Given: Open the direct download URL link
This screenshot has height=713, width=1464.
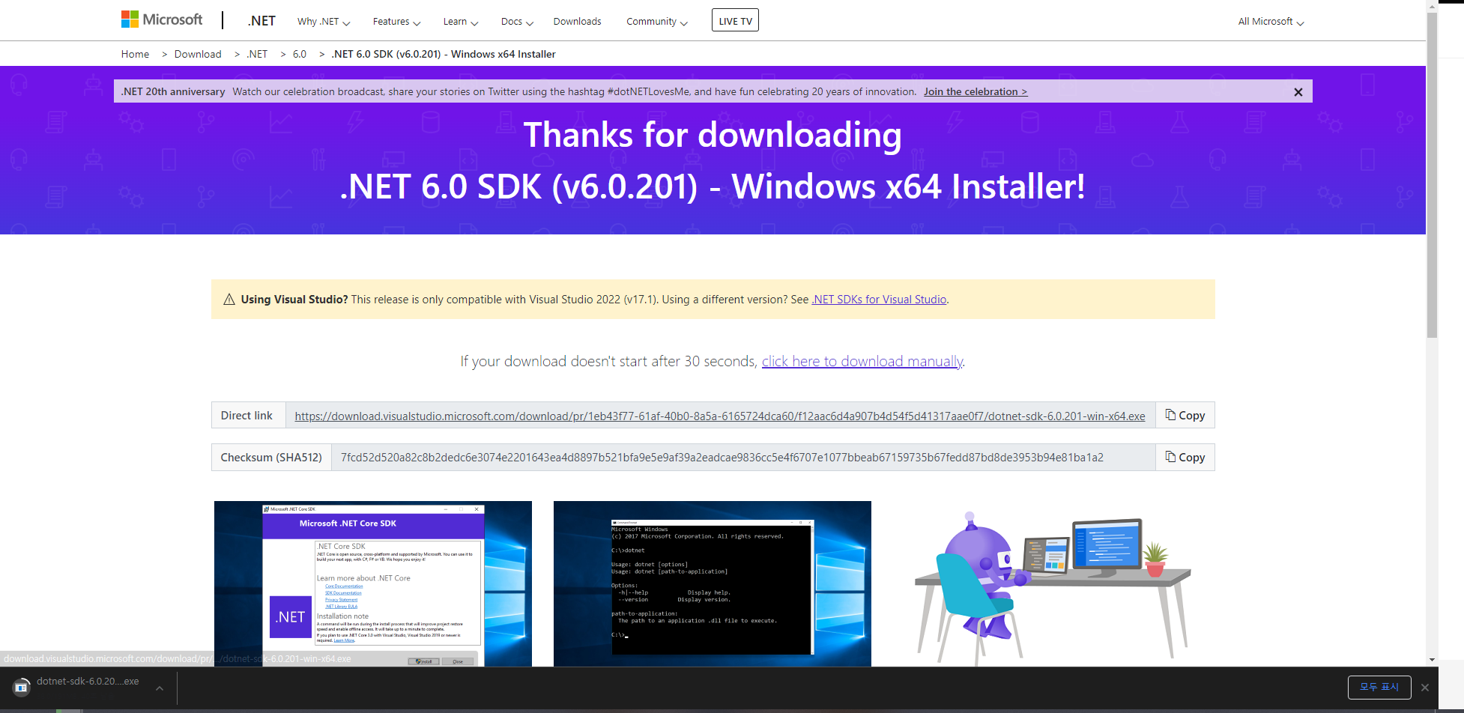Looking at the screenshot, I should point(720,416).
